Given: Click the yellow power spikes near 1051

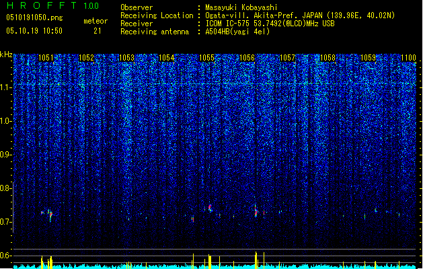Looking at the screenshot, I should coord(46,262).
